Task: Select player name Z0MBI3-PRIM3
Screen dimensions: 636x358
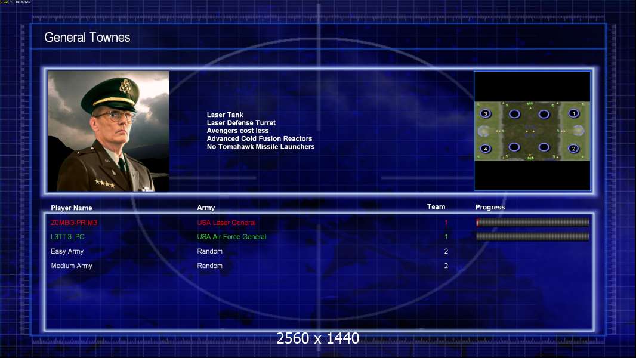Action: [74, 223]
